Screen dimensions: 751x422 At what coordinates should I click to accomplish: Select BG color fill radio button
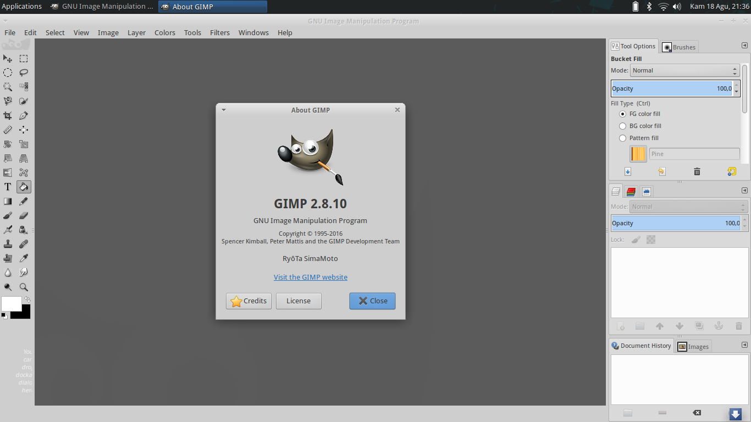point(623,126)
